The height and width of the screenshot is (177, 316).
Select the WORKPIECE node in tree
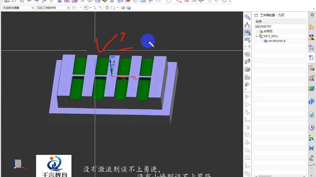(276, 41)
